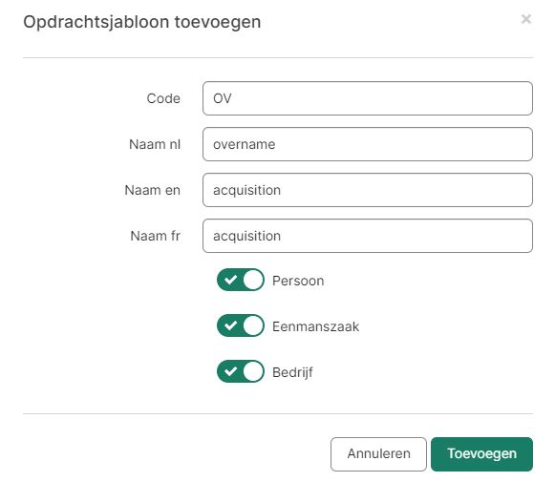Click the Naam nl label text
The image size is (555, 482).
155,144
